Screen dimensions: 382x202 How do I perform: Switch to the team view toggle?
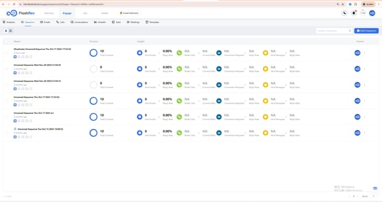coord(11,31)
